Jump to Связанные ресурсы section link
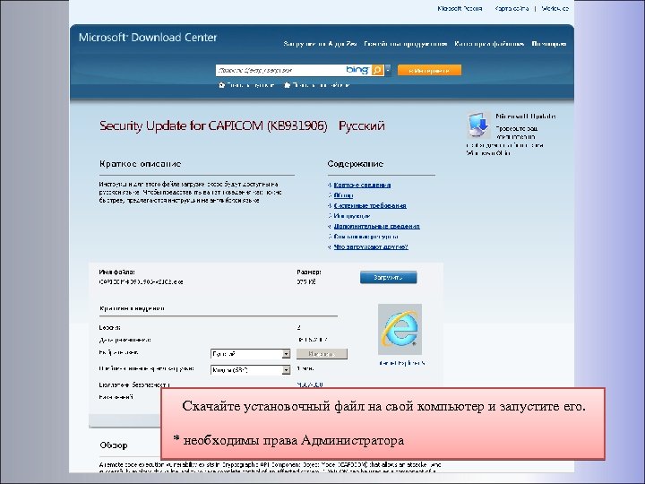 365,237
